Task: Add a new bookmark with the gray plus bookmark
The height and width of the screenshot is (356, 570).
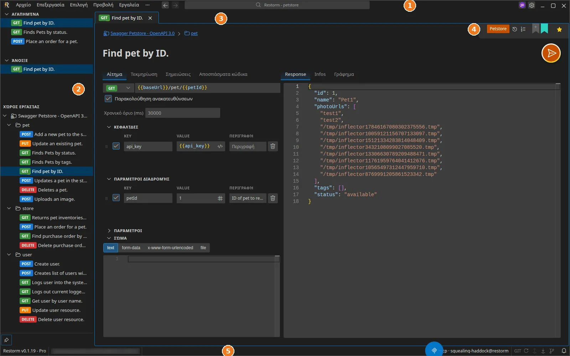Action: point(535,28)
